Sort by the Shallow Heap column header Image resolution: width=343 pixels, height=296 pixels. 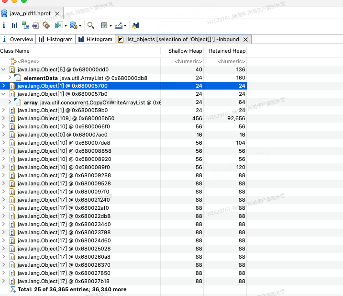pyautogui.click(x=182, y=51)
